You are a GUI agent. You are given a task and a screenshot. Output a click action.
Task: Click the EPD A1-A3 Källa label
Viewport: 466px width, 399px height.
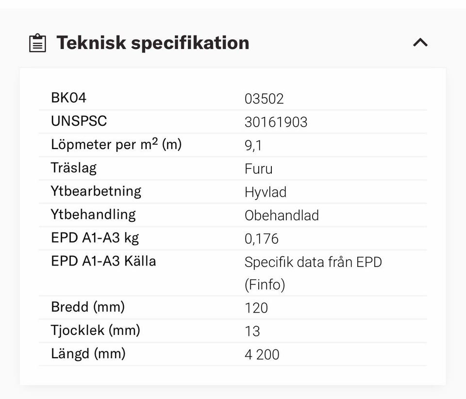103,261
